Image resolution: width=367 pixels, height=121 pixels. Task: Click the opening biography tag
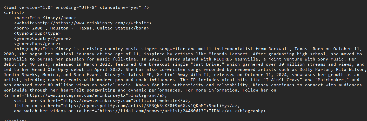[28, 49]
